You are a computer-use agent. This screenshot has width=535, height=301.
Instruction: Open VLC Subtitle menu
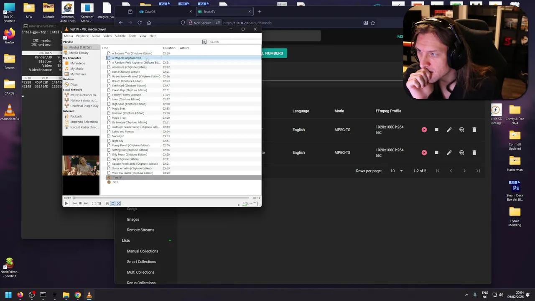[120, 36]
